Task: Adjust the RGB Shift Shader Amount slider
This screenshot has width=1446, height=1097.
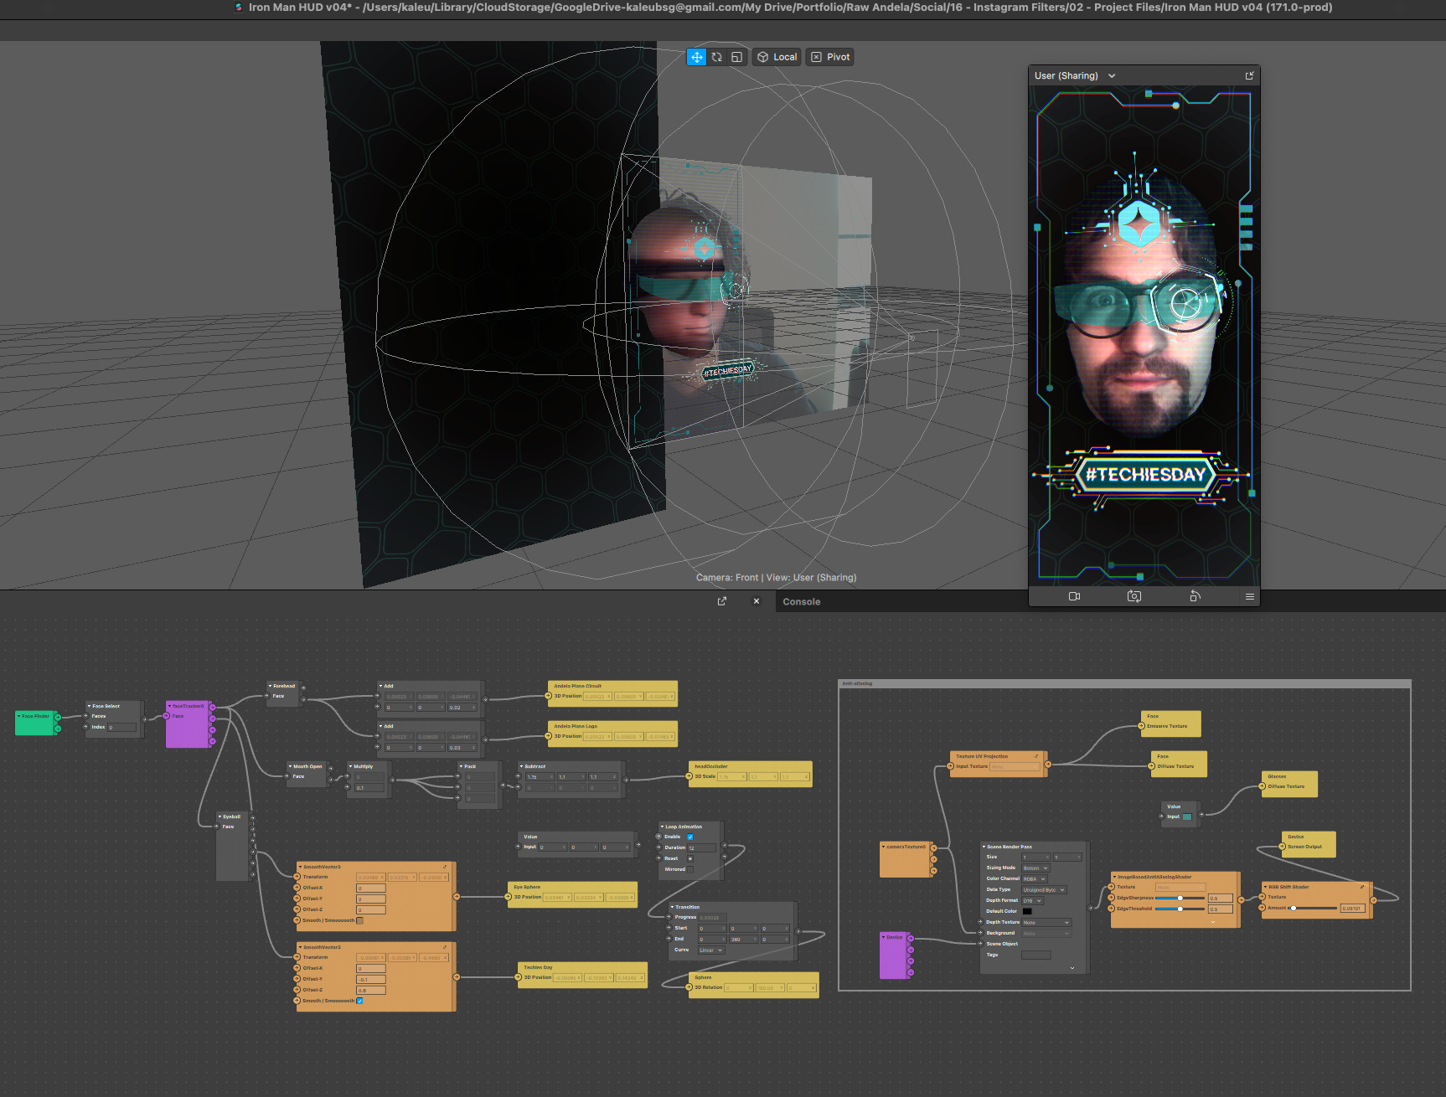Action: (1313, 908)
